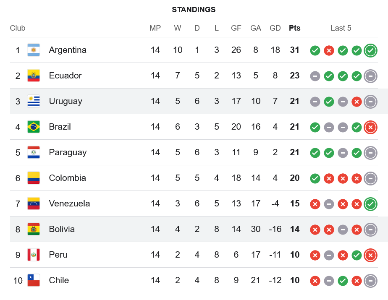Open the Colombia team name link

[67, 178]
